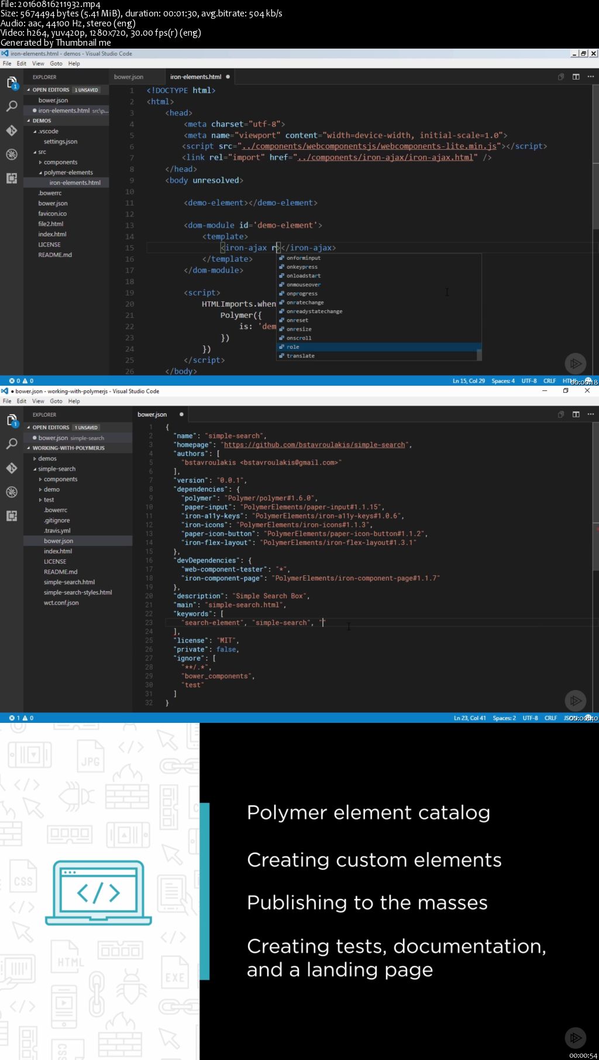Image resolution: width=599 pixels, height=1060 pixels.
Task: Switch to bower.json tab in top window
Action: point(129,77)
